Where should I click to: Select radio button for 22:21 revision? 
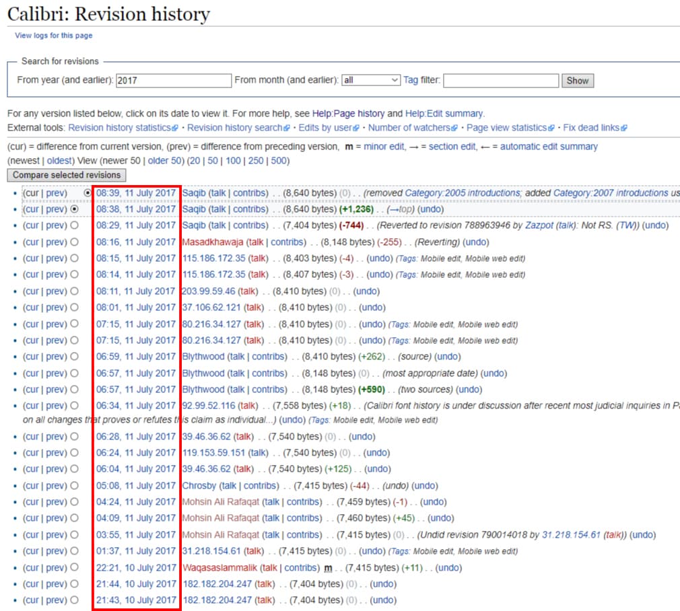pos(75,568)
